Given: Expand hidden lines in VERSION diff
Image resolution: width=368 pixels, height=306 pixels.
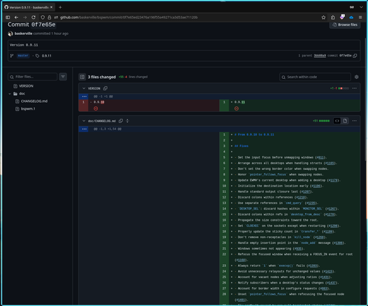Looking at the screenshot, I should pyautogui.click(x=84, y=96).
